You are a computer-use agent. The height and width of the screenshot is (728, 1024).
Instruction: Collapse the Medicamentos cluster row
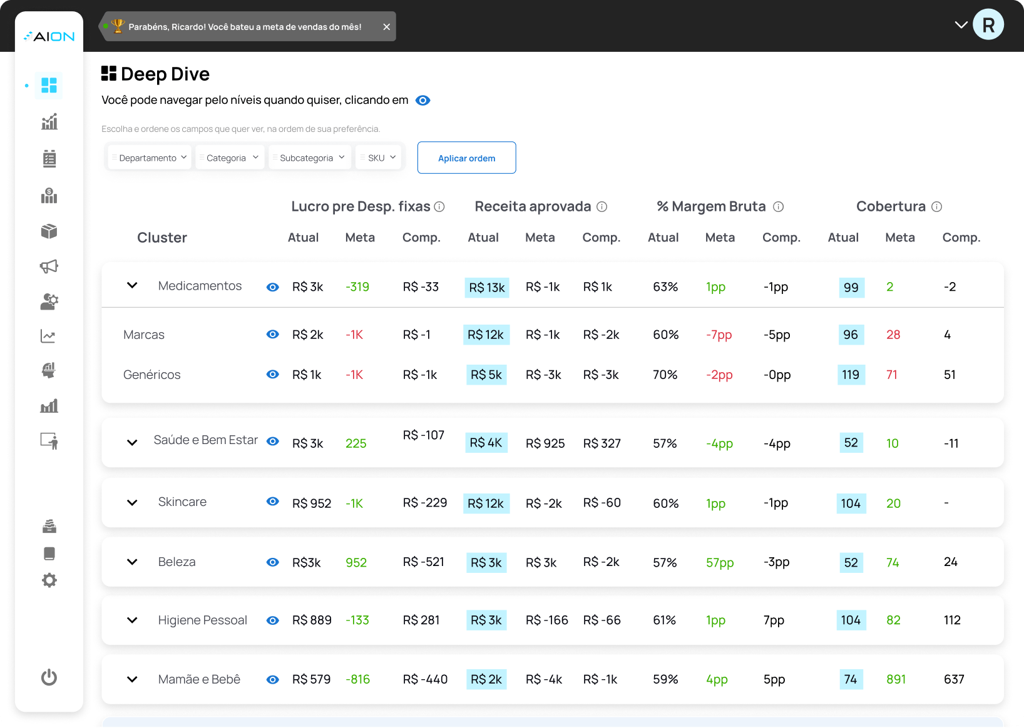point(132,286)
